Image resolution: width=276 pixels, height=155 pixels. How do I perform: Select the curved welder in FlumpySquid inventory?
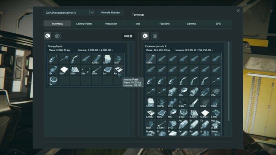coord(75,59)
